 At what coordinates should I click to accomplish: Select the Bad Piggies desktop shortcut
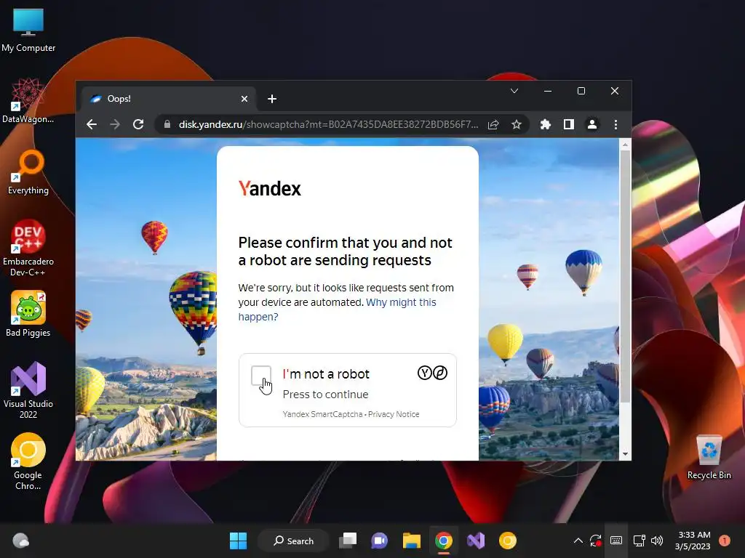[x=28, y=314]
